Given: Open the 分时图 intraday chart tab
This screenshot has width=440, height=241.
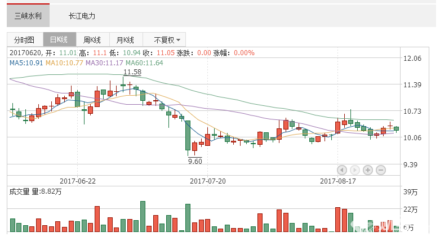Looking at the screenshot, I should (25, 39).
